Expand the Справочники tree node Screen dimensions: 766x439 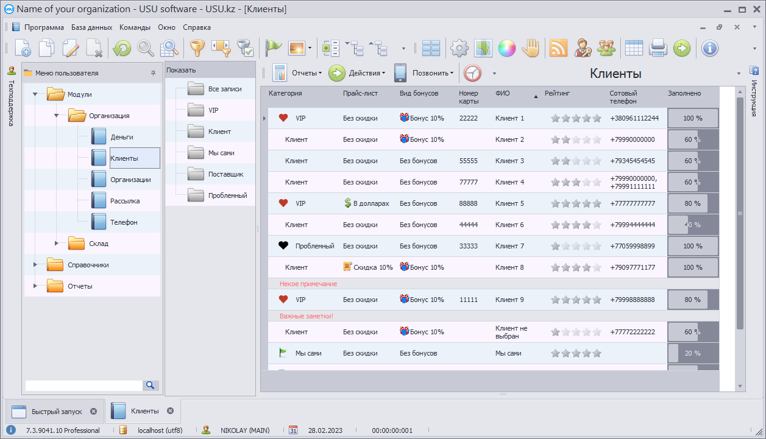(x=35, y=265)
